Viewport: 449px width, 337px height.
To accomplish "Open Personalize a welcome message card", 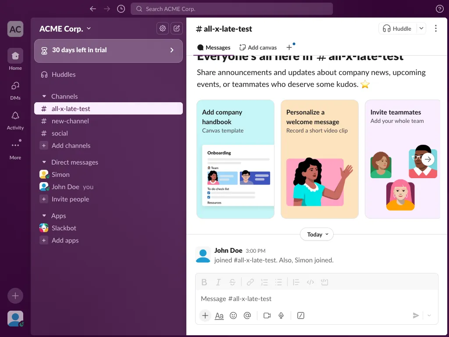I will point(320,159).
